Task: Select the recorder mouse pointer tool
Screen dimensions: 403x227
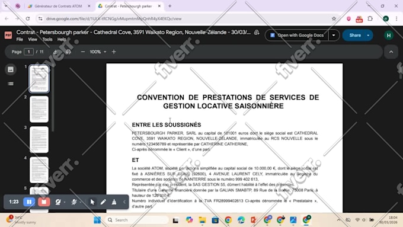Action: (92, 202)
